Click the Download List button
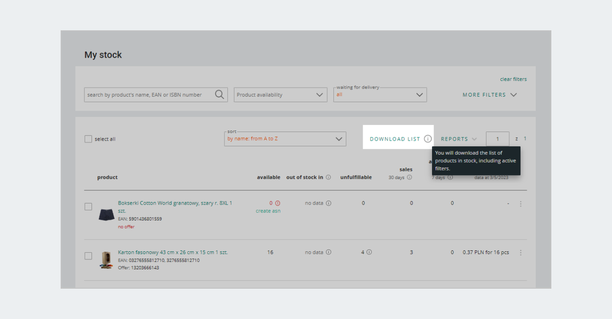Image resolution: width=612 pixels, height=319 pixels. [x=395, y=139]
